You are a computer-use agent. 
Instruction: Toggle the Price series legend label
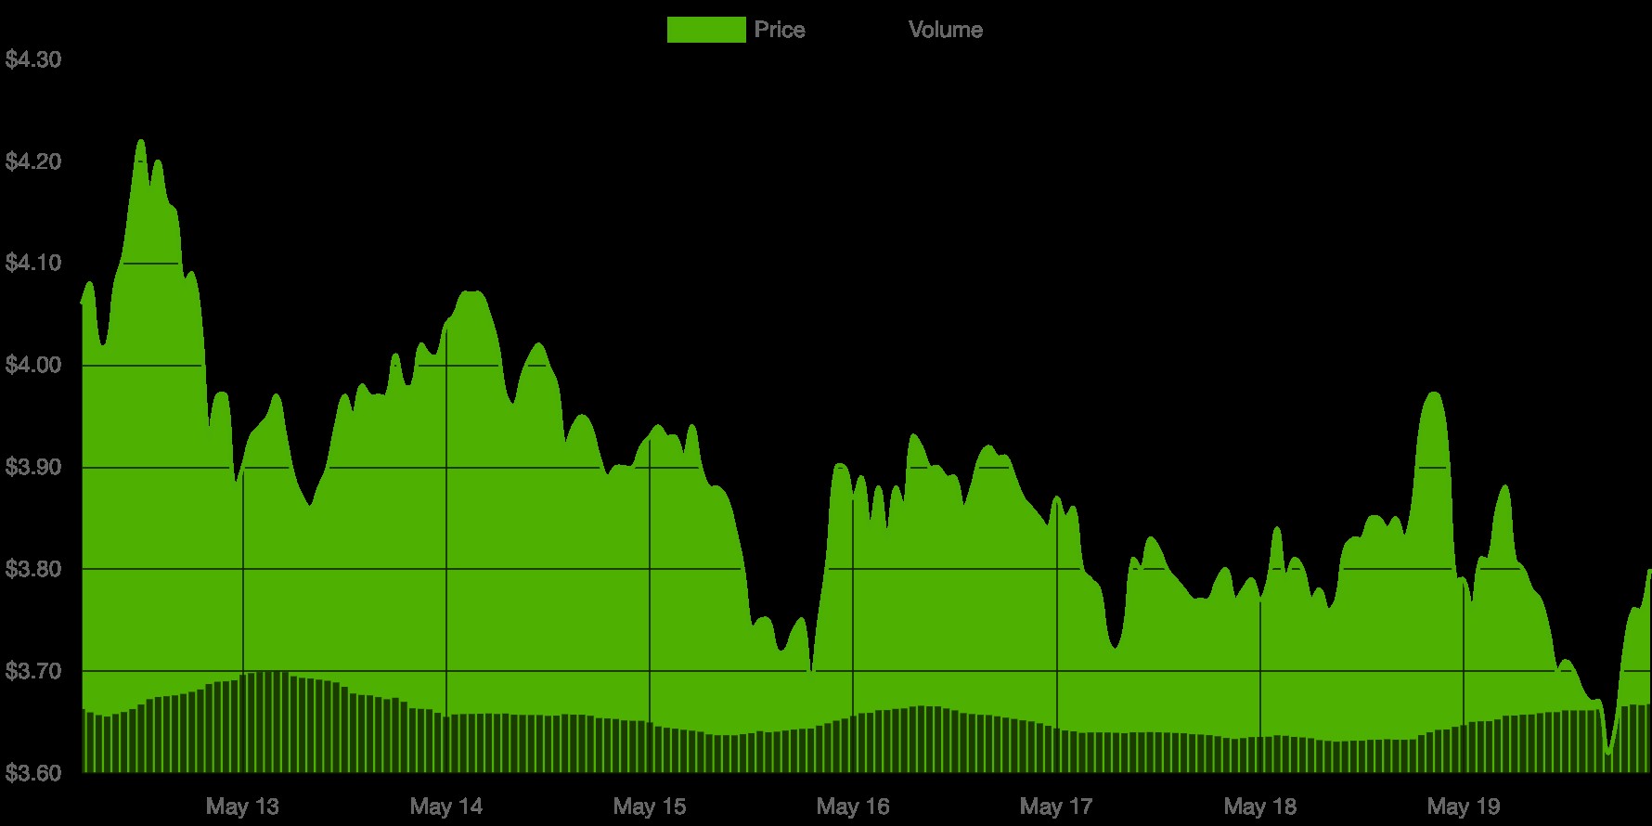tap(779, 30)
